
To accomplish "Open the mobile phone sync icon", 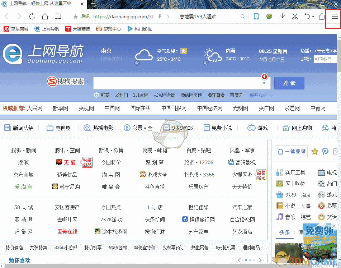I will click(x=256, y=17).
